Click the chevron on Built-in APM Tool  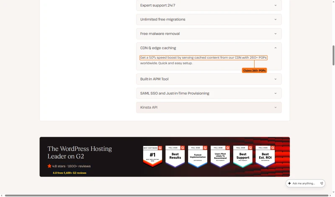click(x=276, y=79)
